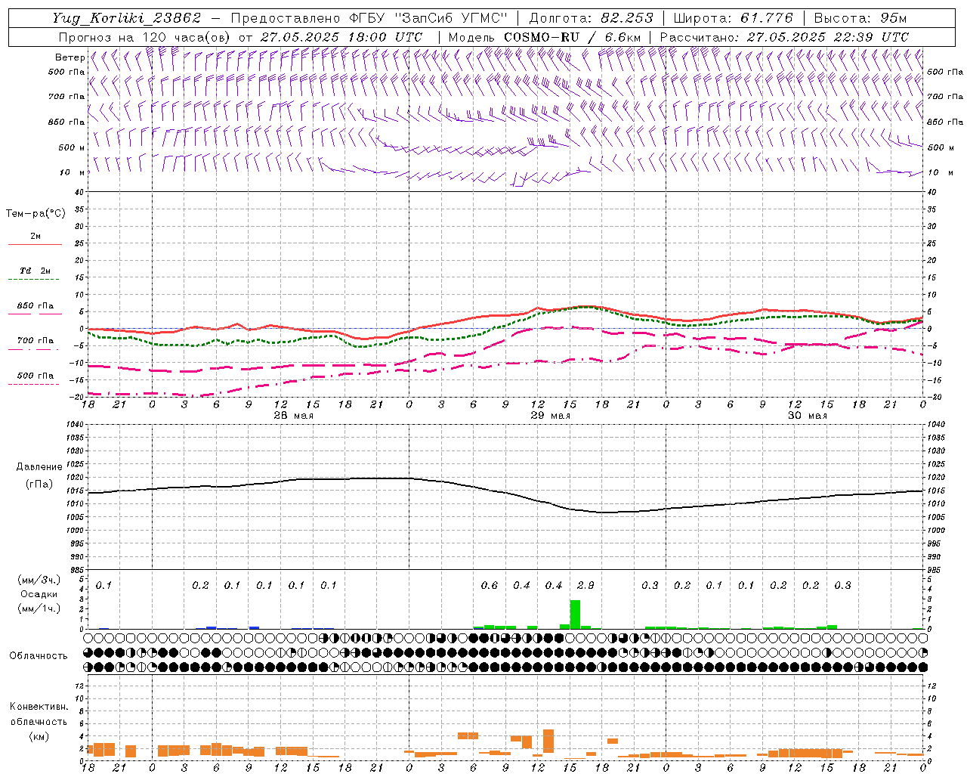
Task: Click the 29 мая date label
Action: click(551, 416)
